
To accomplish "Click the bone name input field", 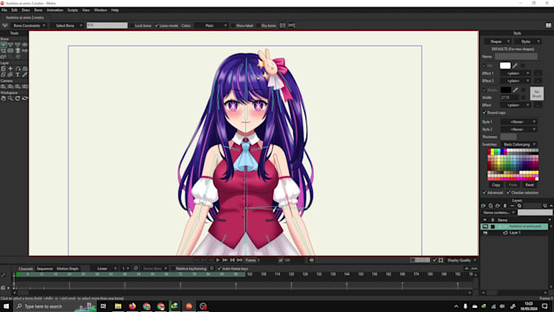I will (x=107, y=25).
